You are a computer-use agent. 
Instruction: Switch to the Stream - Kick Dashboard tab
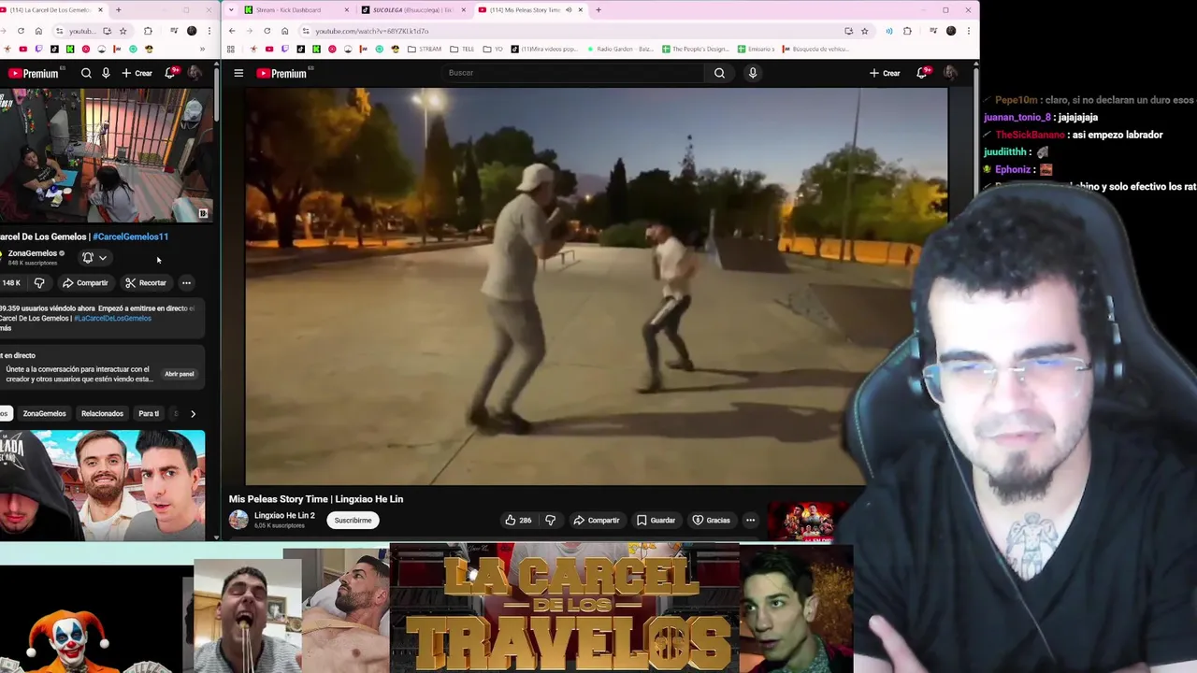[x=296, y=9]
